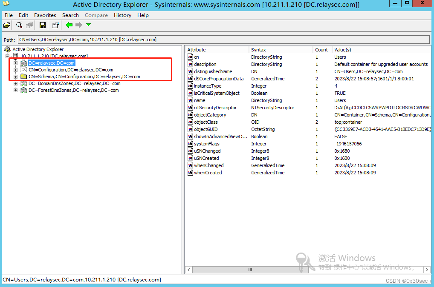Click the distinguishedName attribute icon
Viewport: 434px width, 287px height.
point(191,71)
